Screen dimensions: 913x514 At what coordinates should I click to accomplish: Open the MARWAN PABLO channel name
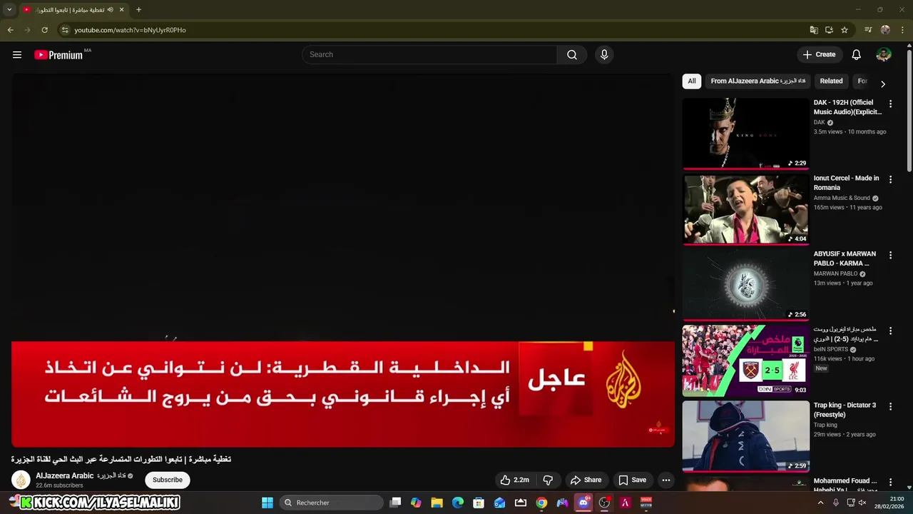pyautogui.click(x=835, y=273)
